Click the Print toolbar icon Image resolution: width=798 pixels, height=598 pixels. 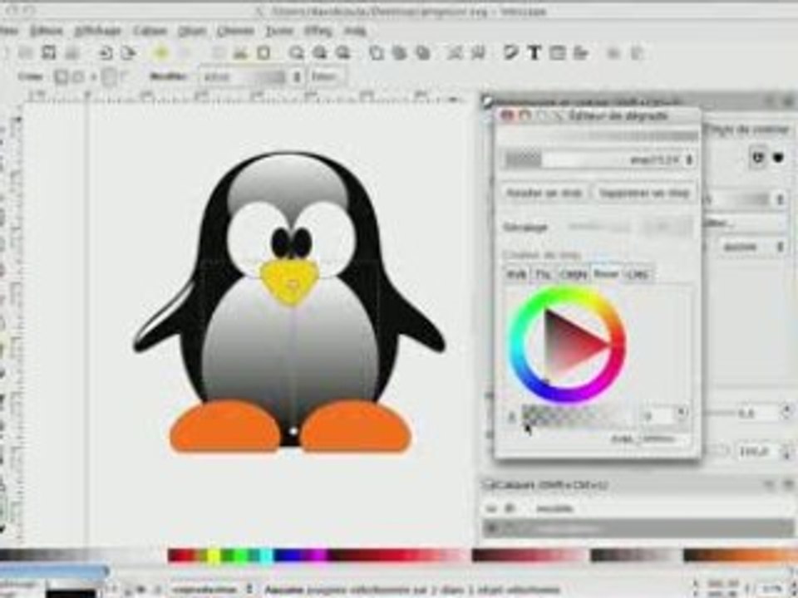72,53
